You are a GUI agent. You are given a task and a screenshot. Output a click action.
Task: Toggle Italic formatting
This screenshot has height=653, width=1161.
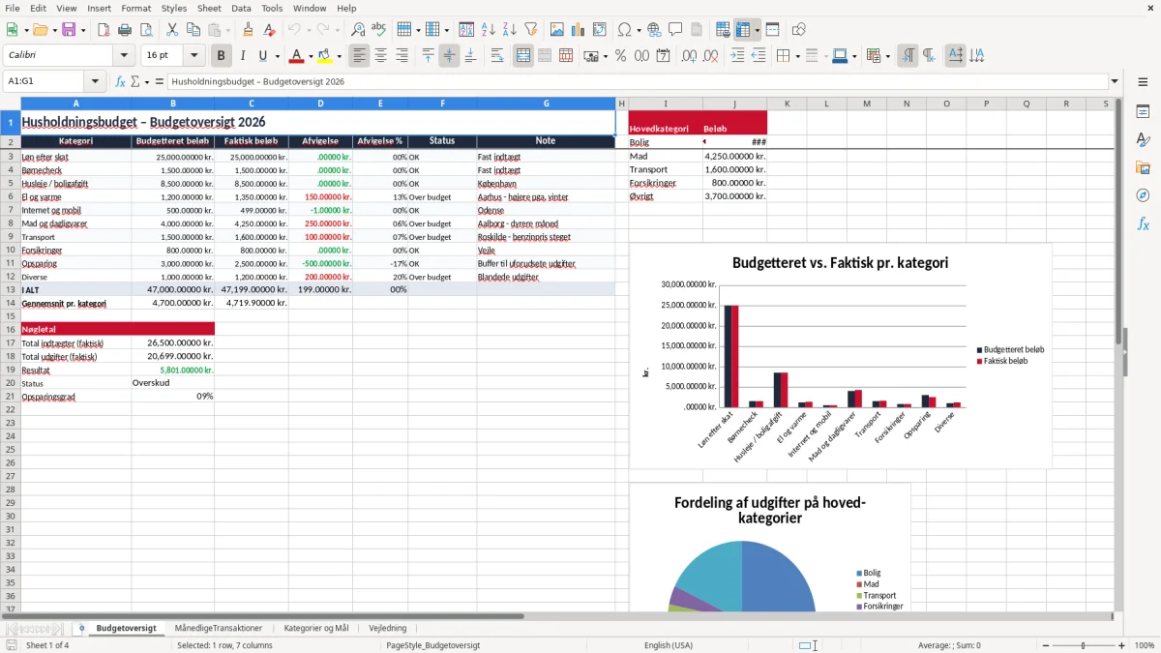point(243,56)
